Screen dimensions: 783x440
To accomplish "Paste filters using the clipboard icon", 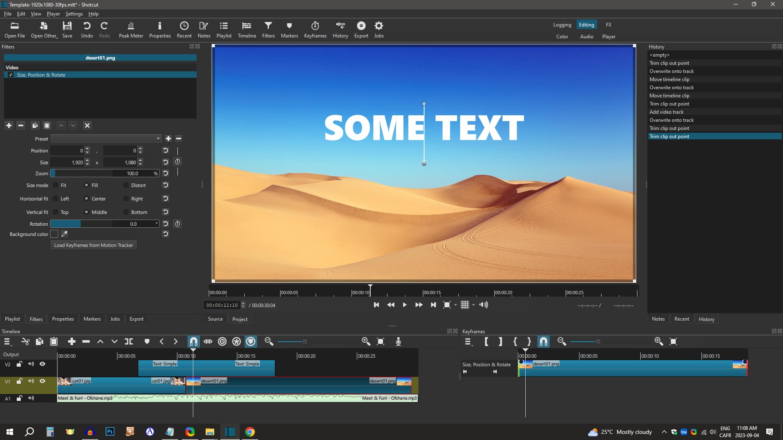I will (47, 125).
